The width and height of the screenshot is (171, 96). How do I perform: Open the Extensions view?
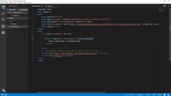(x=3, y=33)
